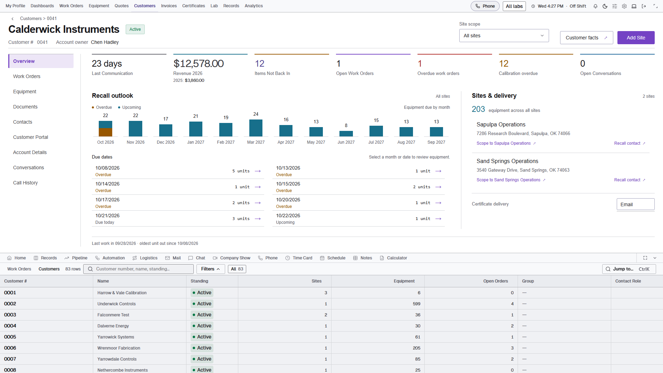This screenshot has width=663, height=373.
Task: Select Call History in the sidebar
Action: coord(41,183)
